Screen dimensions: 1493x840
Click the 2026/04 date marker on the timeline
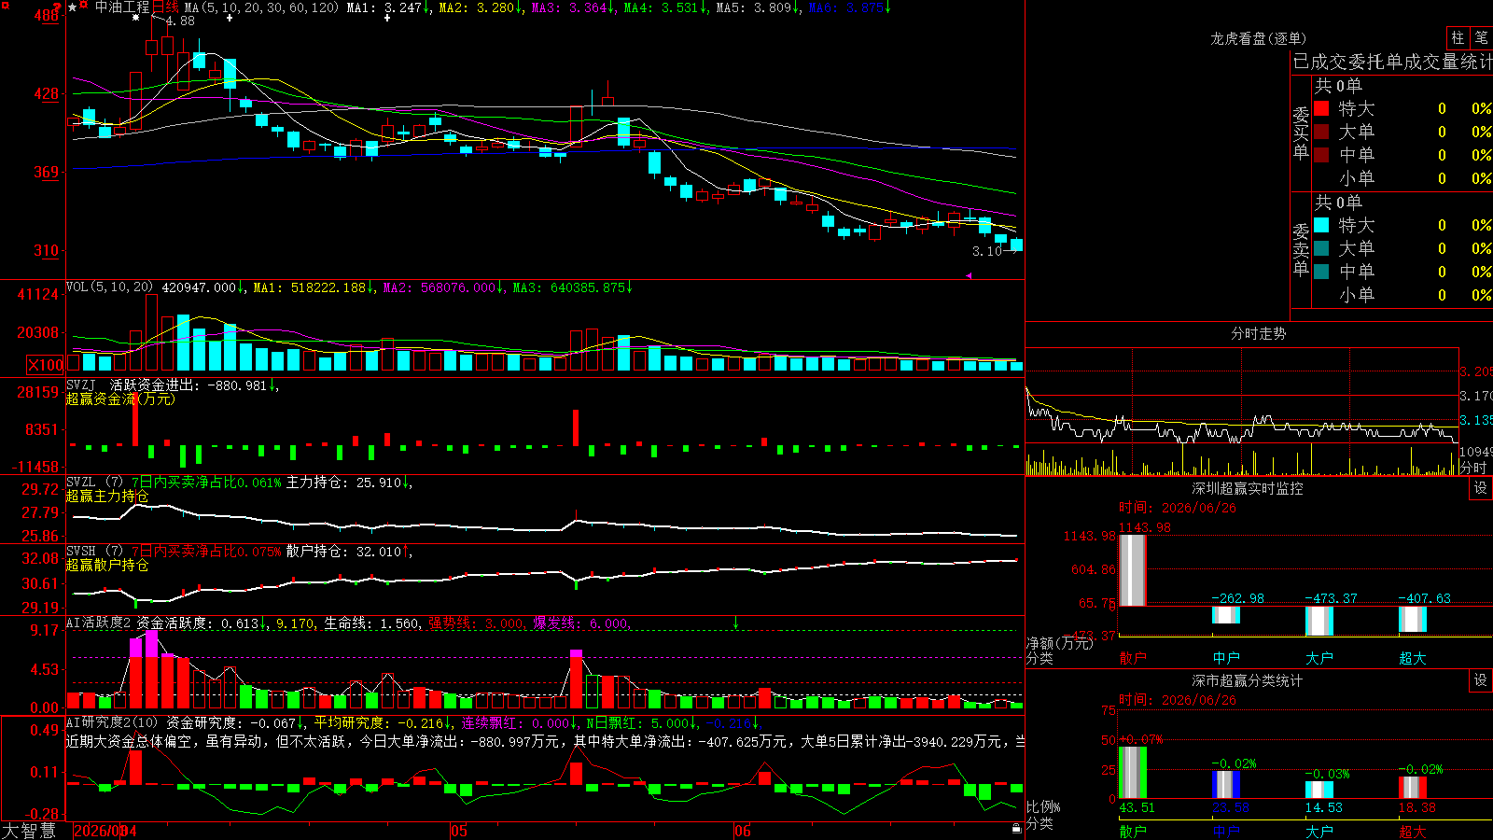105,831
